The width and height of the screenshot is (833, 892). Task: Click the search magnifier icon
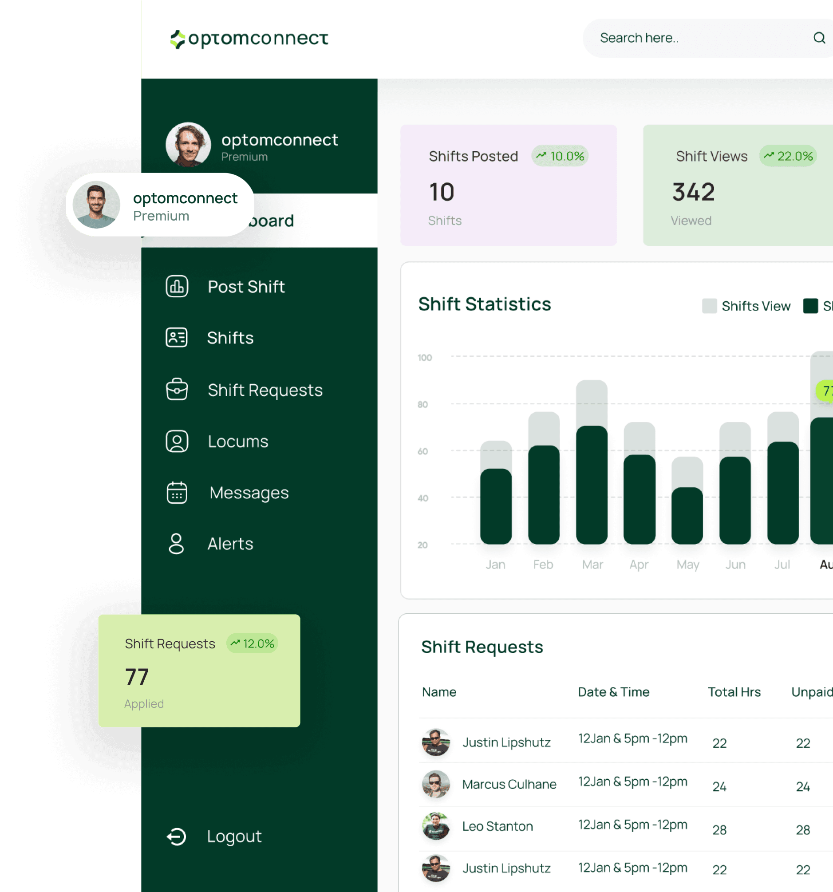819,38
